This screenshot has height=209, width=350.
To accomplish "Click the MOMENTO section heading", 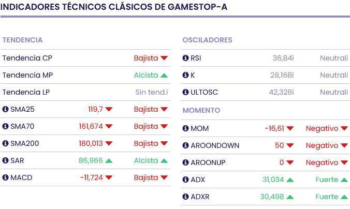I will pos(201,110).
